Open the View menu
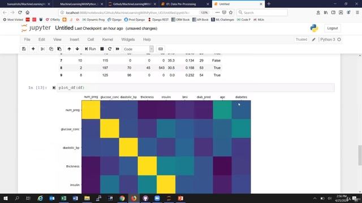The image size is (362, 203). tap(57, 39)
